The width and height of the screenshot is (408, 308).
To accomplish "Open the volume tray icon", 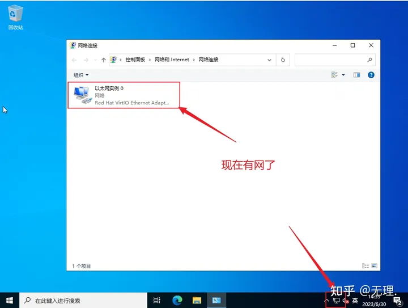I will coord(346,301).
